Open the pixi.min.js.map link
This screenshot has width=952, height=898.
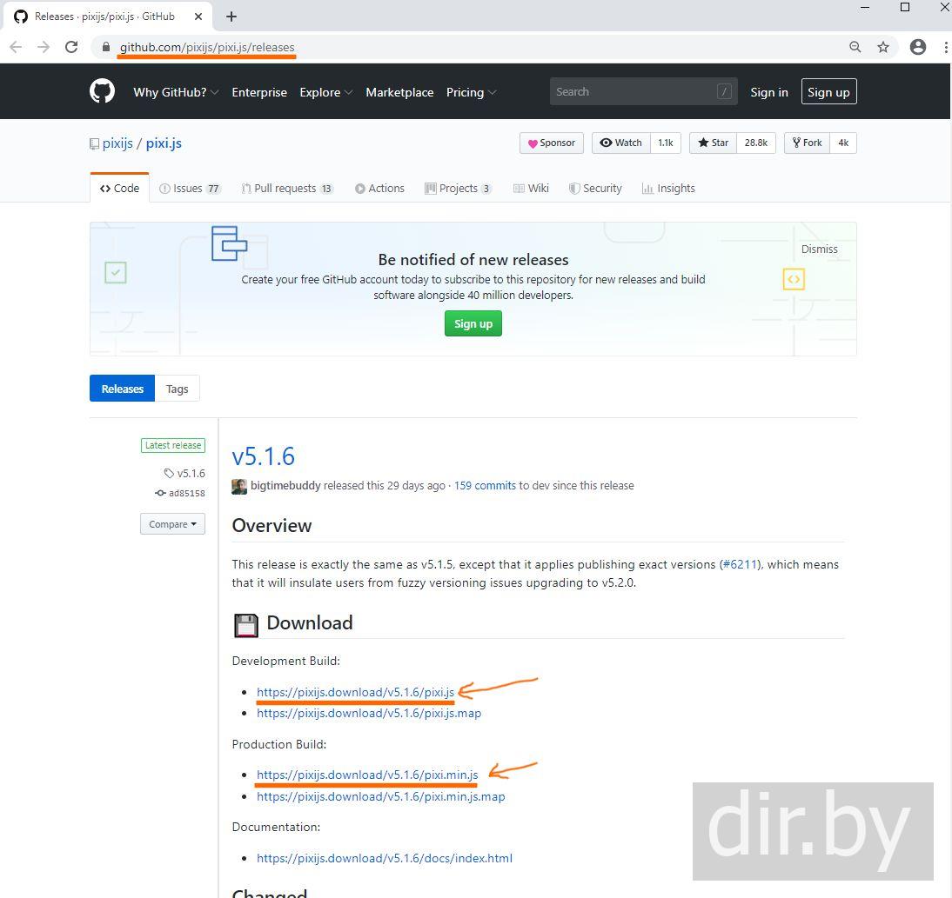[x=380, y=796]
